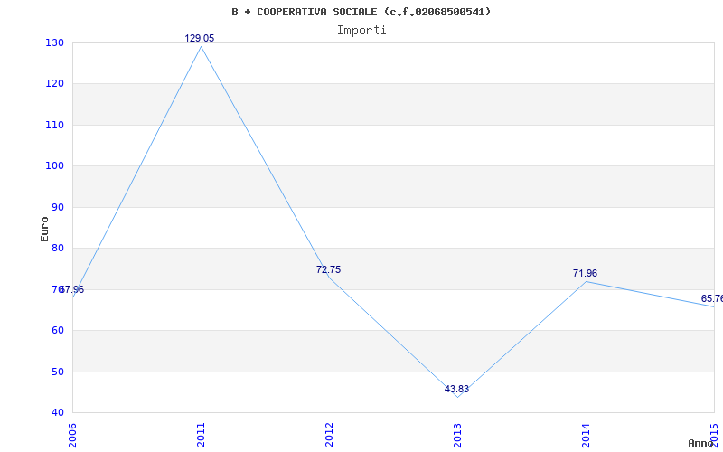Click the 130 y-axis tick label
Viewport: 723px width, 452px height.
(x=54, y=42)
